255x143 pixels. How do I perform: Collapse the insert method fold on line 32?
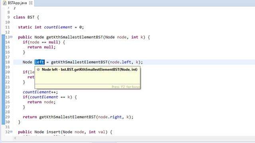(11, 131)
